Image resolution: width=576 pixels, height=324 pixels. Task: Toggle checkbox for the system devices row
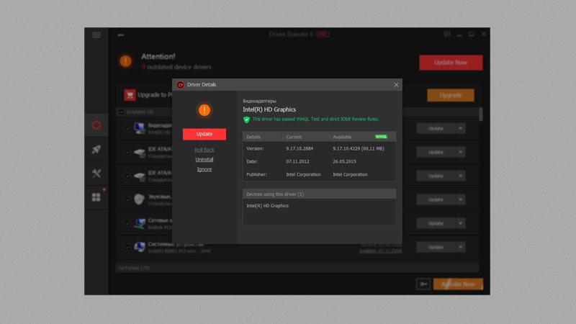coord(127,247)
